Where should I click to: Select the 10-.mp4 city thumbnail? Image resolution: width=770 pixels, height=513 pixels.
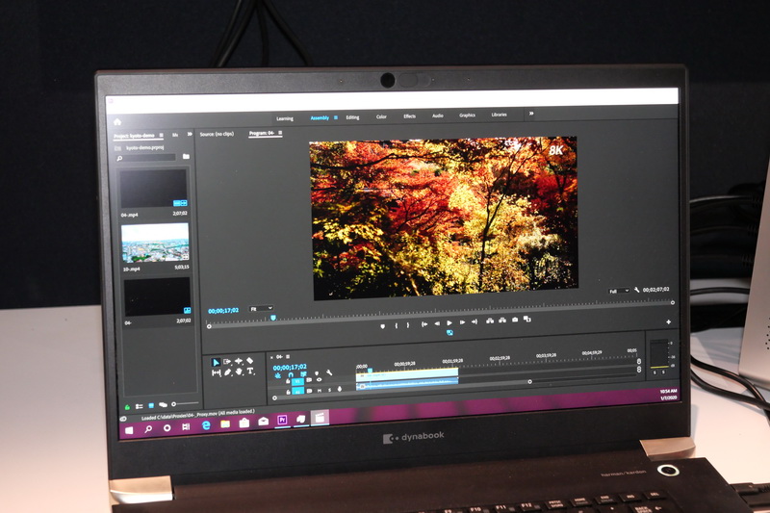[x=155, y=243]
